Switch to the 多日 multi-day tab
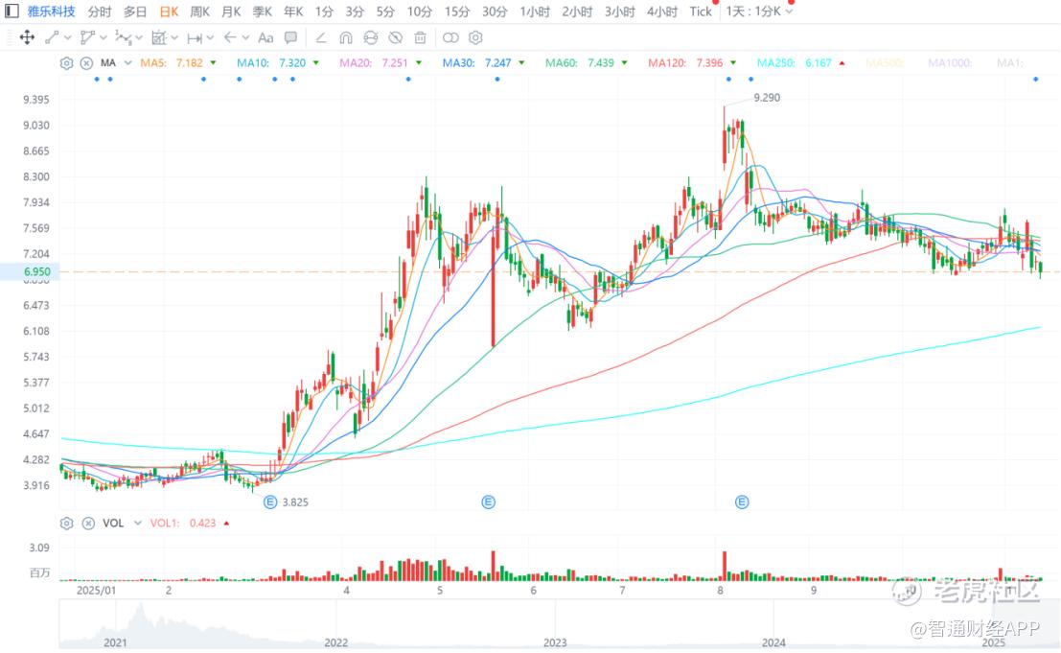 (135, 12)
